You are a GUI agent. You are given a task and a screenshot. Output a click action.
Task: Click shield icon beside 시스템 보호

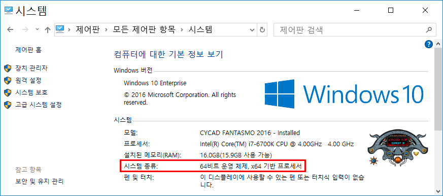click(8, 92)
